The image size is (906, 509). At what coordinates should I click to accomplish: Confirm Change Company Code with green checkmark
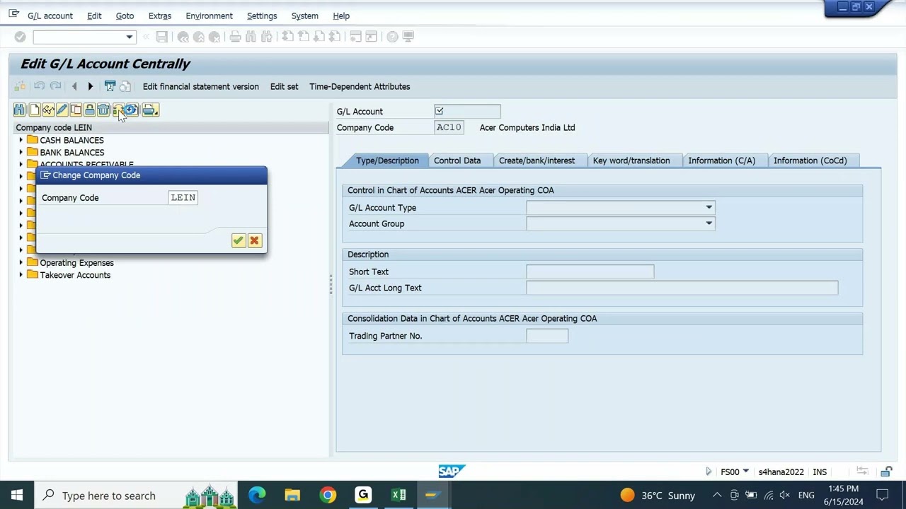238,241
